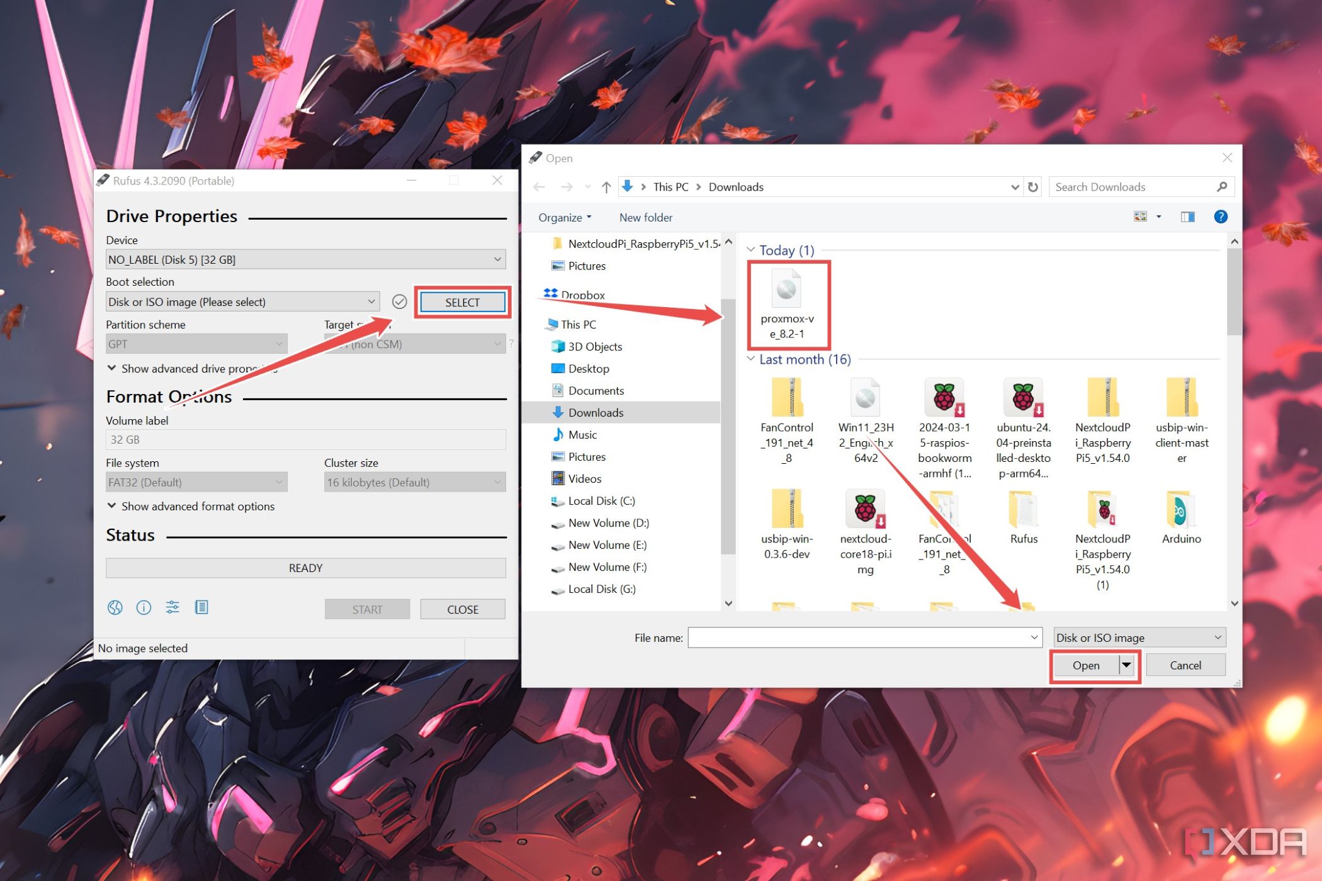Click the Open button
This screenshot has height=881, width=1322.
pos(1086,665)
